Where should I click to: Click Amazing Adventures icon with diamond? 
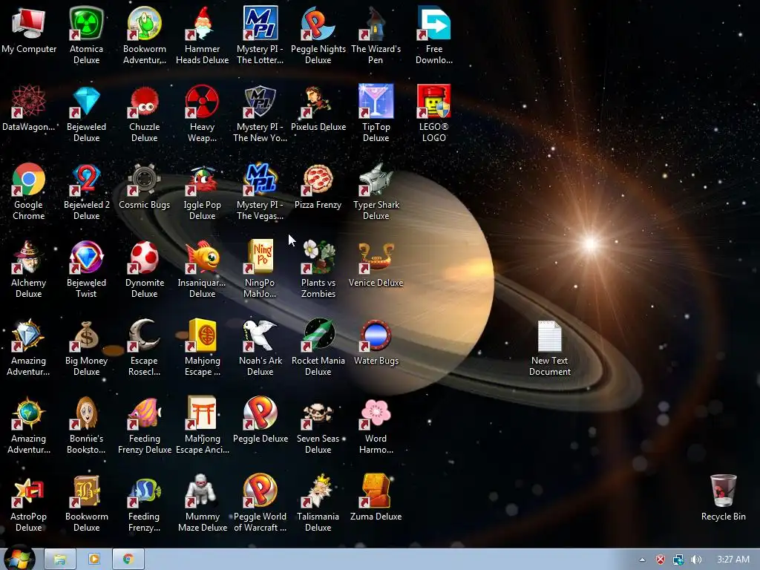[29, 336]
